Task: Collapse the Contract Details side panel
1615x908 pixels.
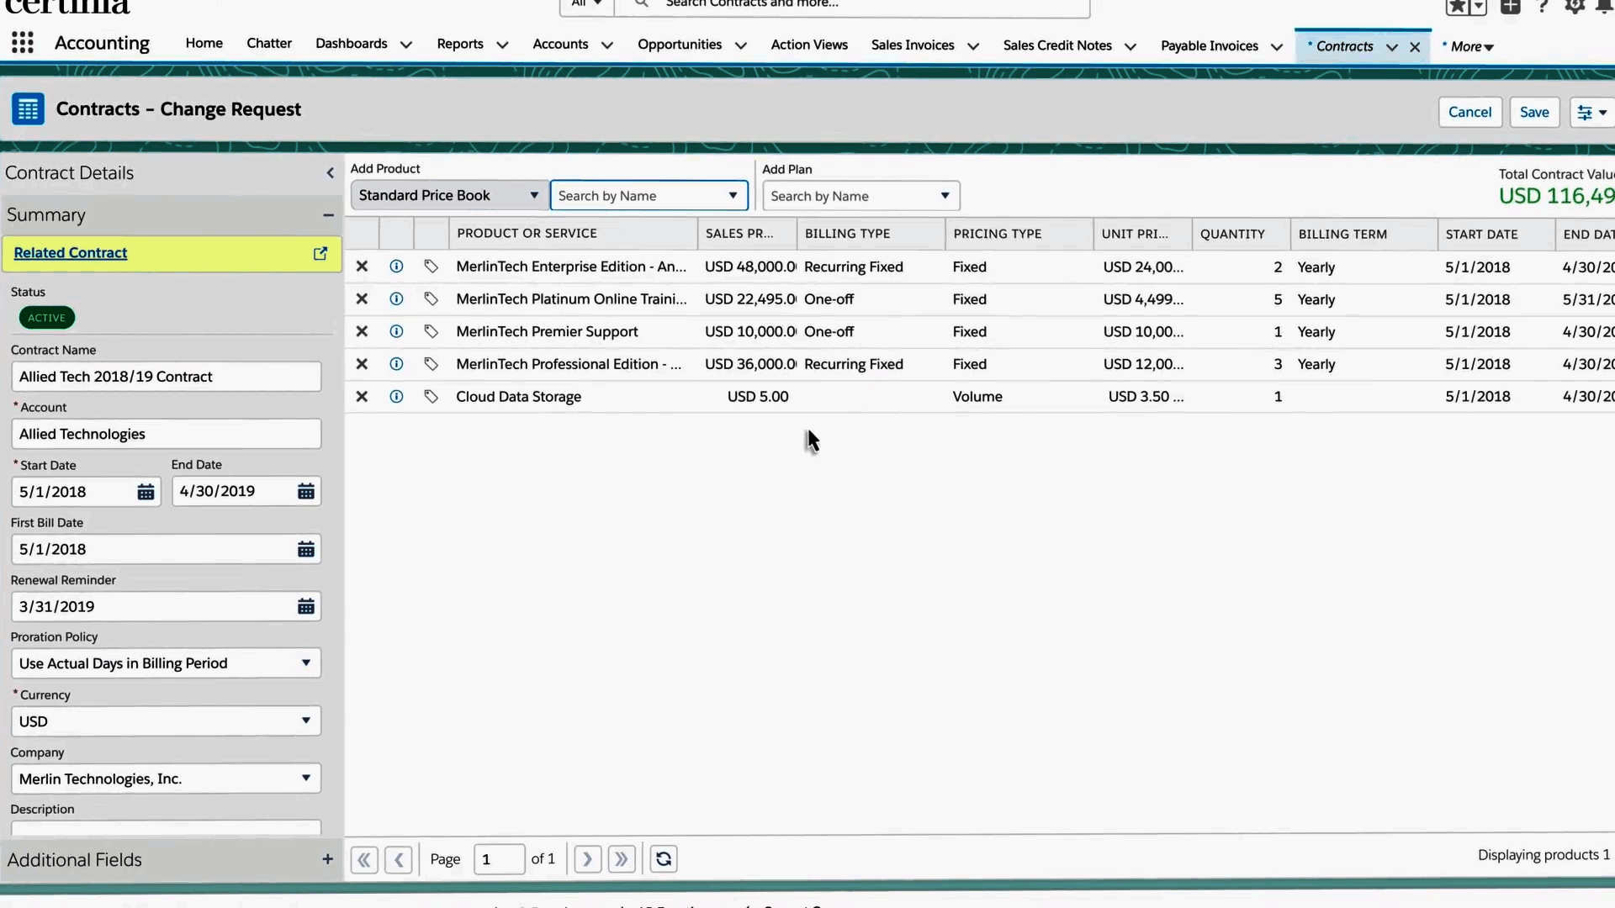Action: click(x=330, y=173)
